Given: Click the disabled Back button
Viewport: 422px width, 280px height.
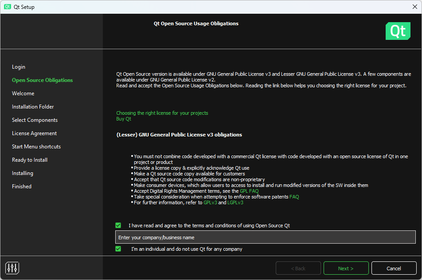Looking at the screenshot, I should (x=298, y=268).
